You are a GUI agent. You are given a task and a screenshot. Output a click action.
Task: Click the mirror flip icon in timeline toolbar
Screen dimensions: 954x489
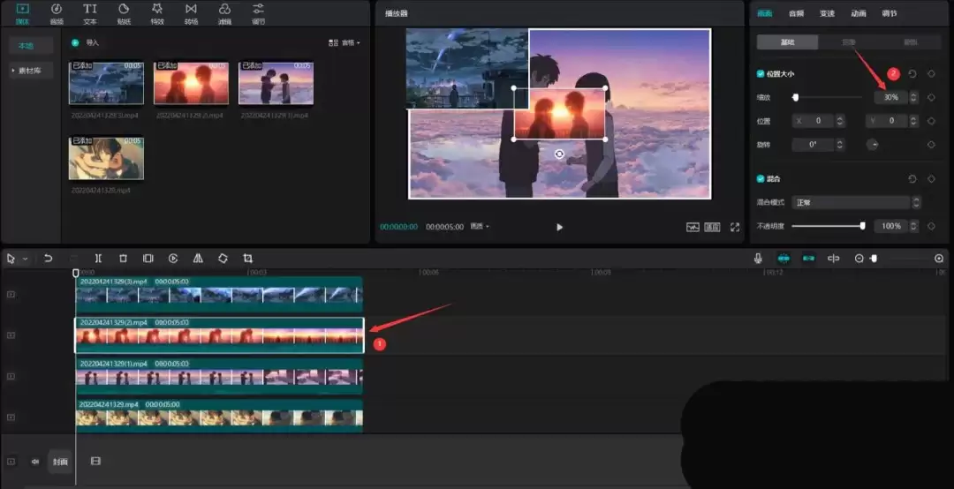click(198, 259)
